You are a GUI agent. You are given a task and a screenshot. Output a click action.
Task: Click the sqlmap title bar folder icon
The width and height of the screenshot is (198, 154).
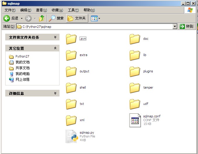[x=4, y=3]
